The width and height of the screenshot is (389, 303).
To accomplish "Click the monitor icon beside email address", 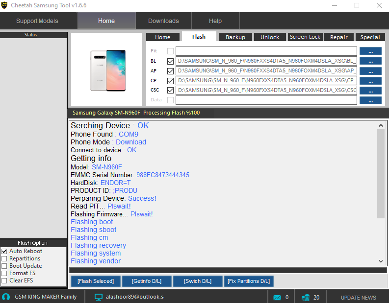I will [x=99, y=297].
